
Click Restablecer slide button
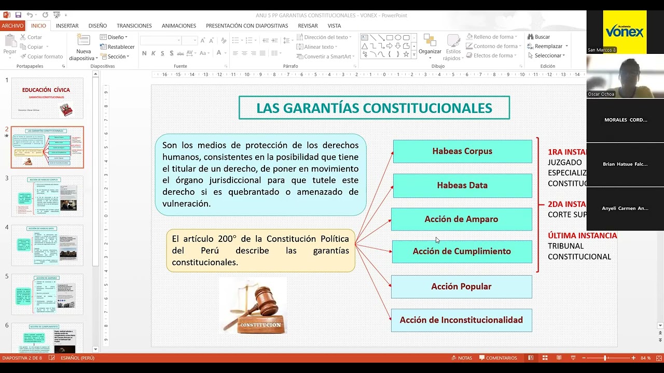pos(117,47)
